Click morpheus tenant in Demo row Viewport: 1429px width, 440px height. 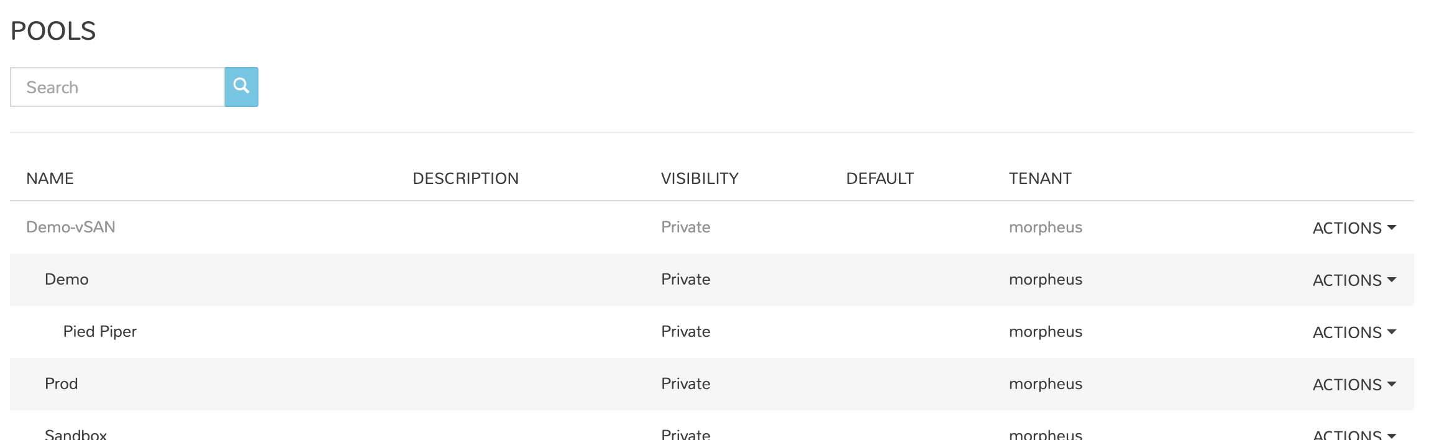pyautogui.click(x=1046, y=279)
